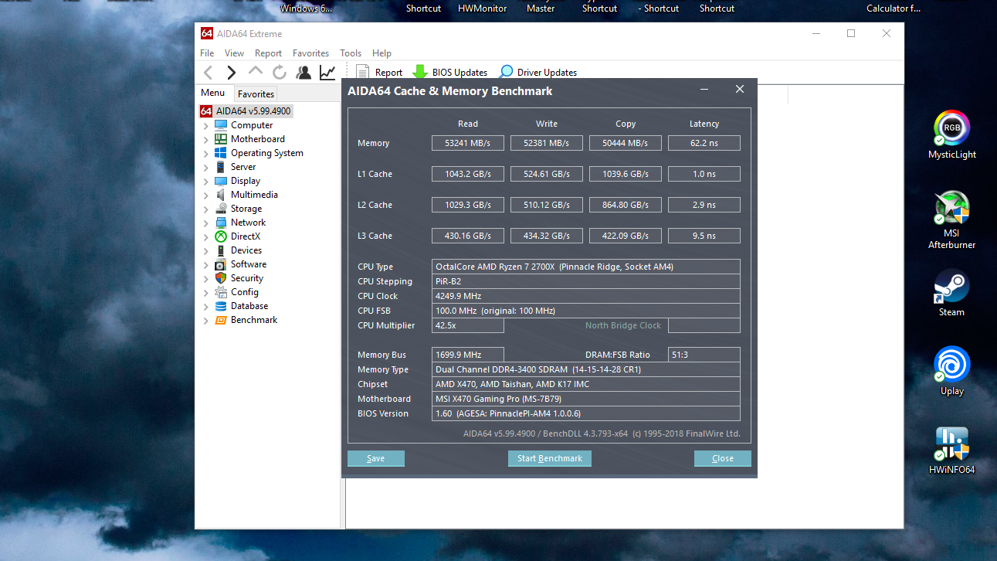Select the Security shield icon
The height and width of the screenshot is (561, 997).
(x=221, y=278)
